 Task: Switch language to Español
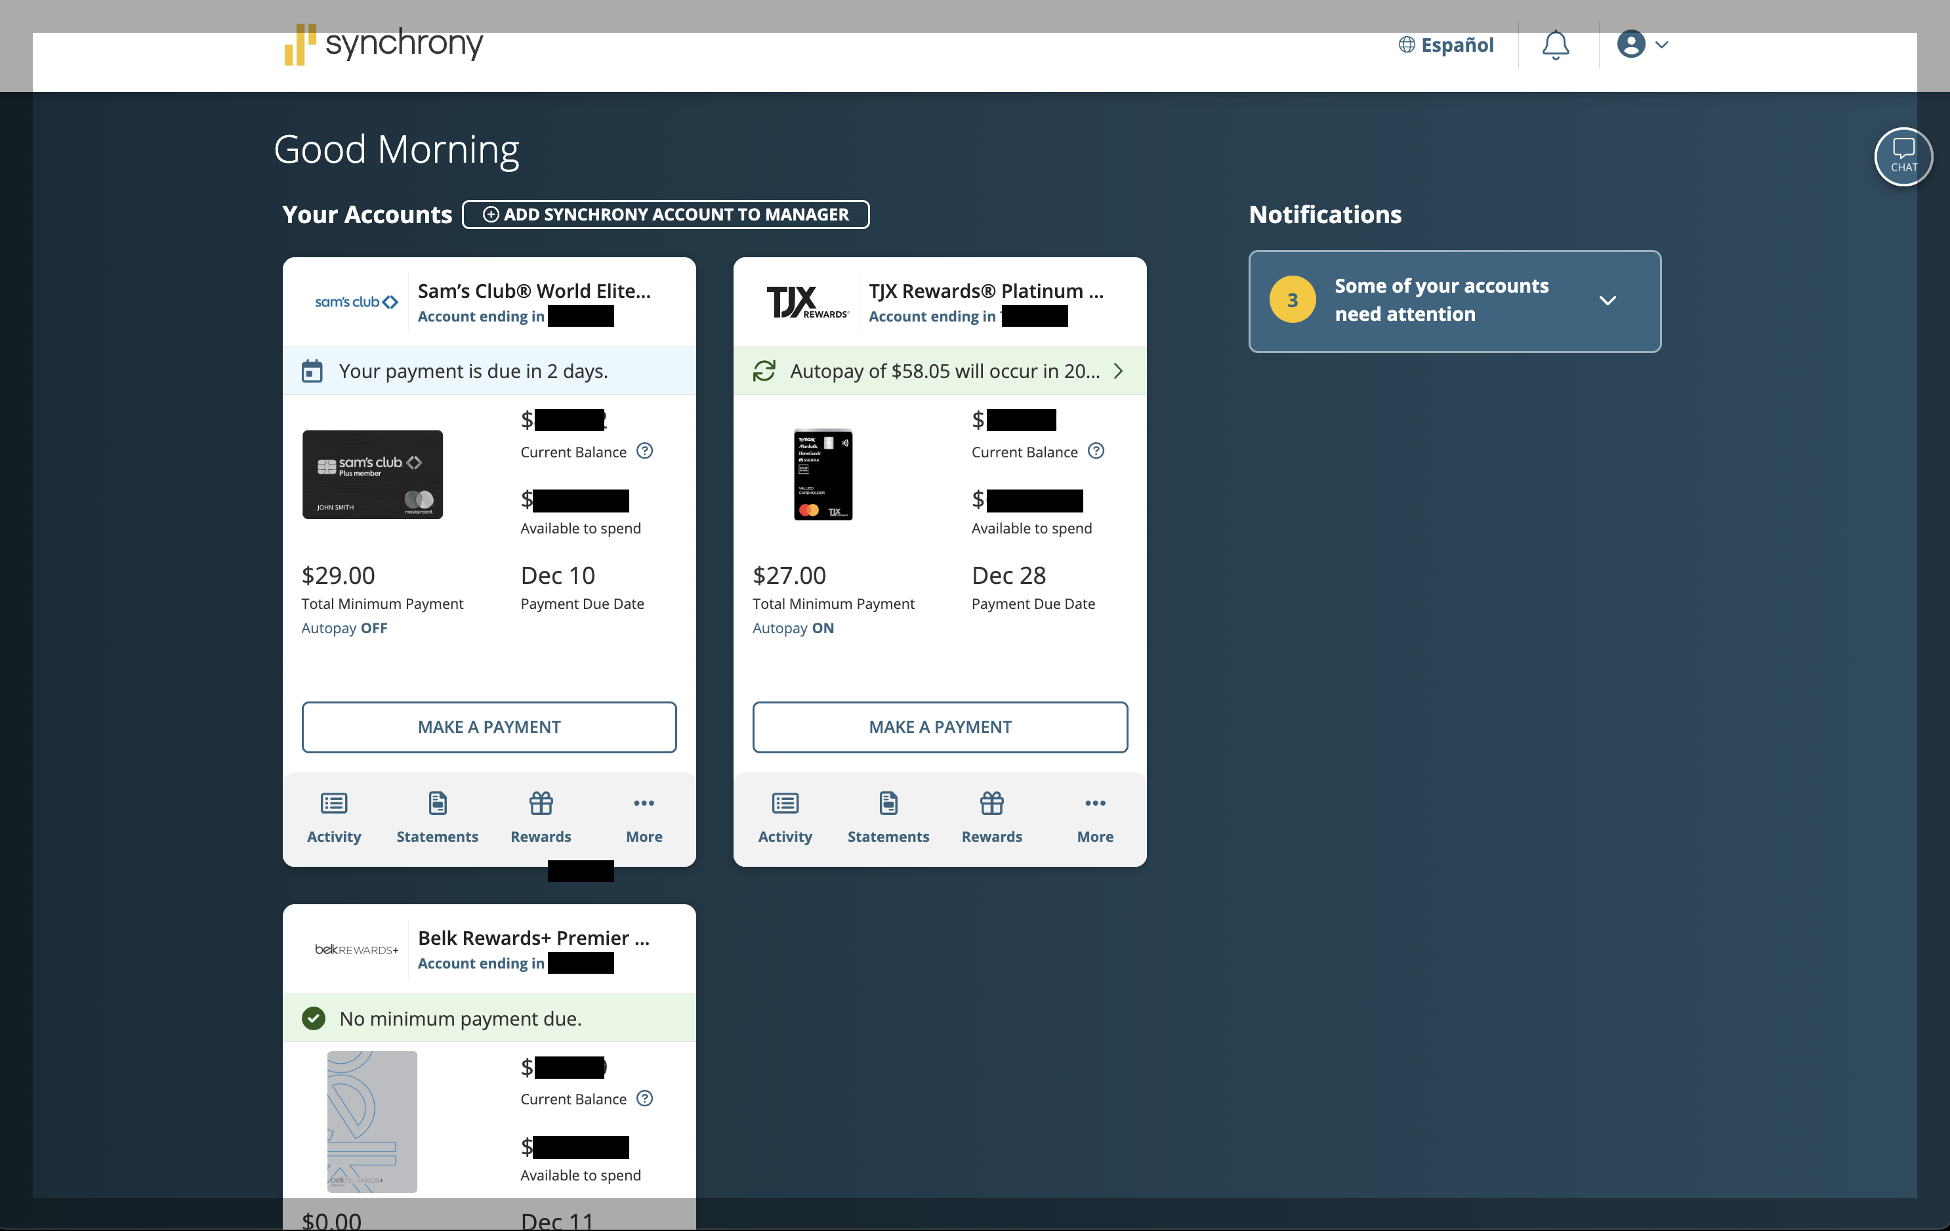tap(1446, 45)
